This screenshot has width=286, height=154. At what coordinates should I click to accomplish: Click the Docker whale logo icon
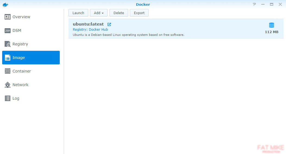click(5, 5)
